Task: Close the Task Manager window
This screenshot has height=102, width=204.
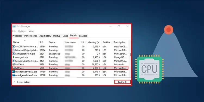Action: click(128, 26)
